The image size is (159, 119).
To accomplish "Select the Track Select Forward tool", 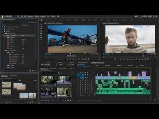I will 41,27.
